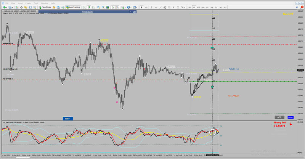The height and width of the screenshot is (159, 305).
Task: Switch timeframe to M30
Action: click(203, 7)
